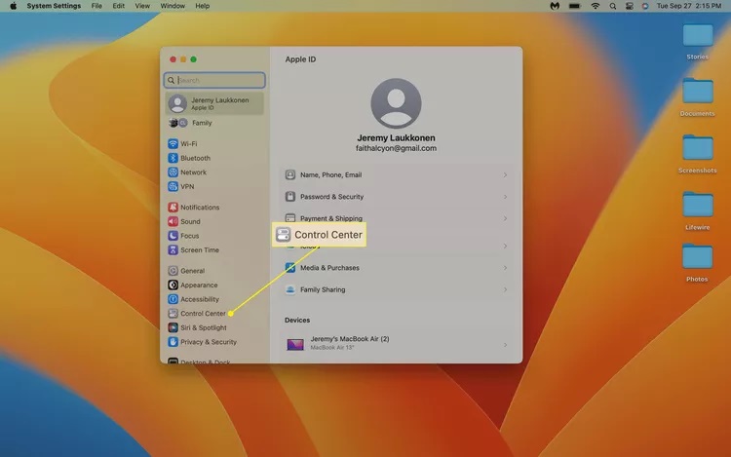Viewport: 731px width, 457px height.
Task: Select the Network globe icon
Action: coord(173,172)
